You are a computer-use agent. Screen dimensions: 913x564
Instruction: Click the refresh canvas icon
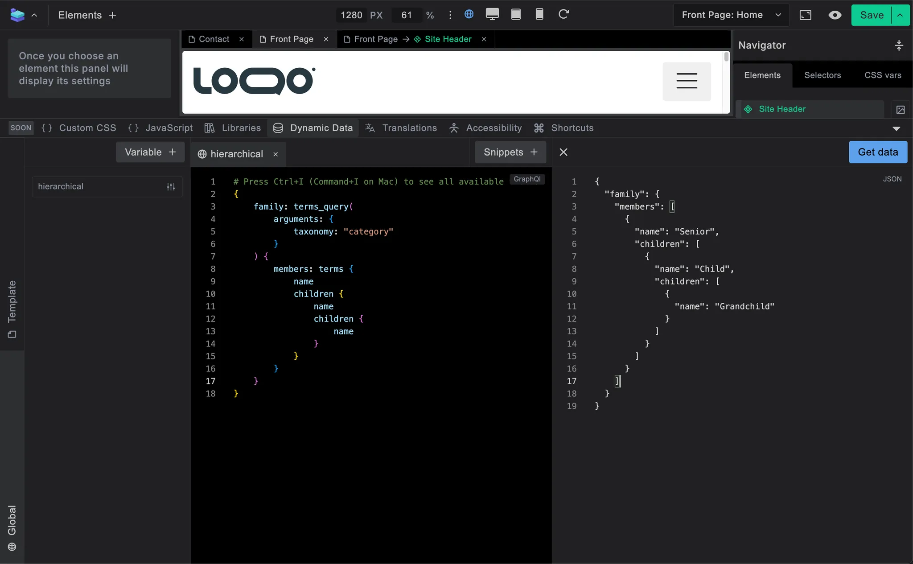point(563,14)
